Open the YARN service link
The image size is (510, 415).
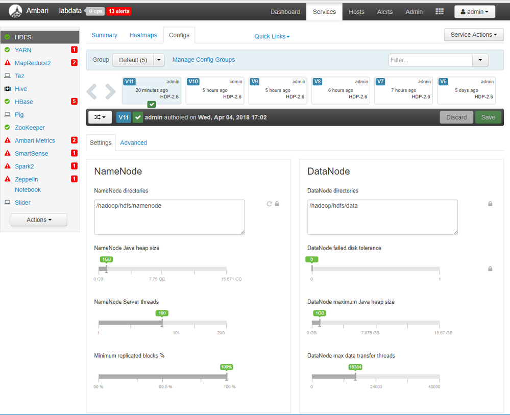pos(23,50)
